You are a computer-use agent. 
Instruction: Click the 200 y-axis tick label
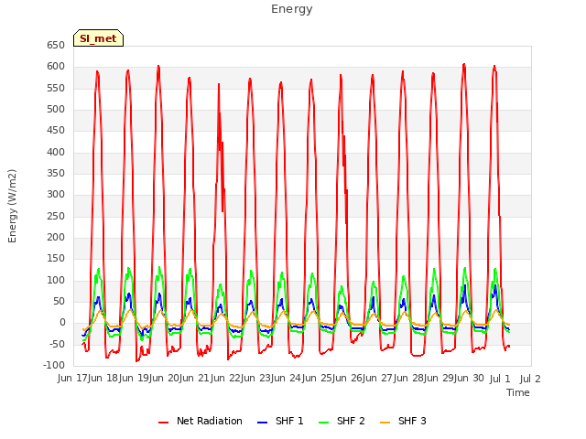tap(56, 238)
